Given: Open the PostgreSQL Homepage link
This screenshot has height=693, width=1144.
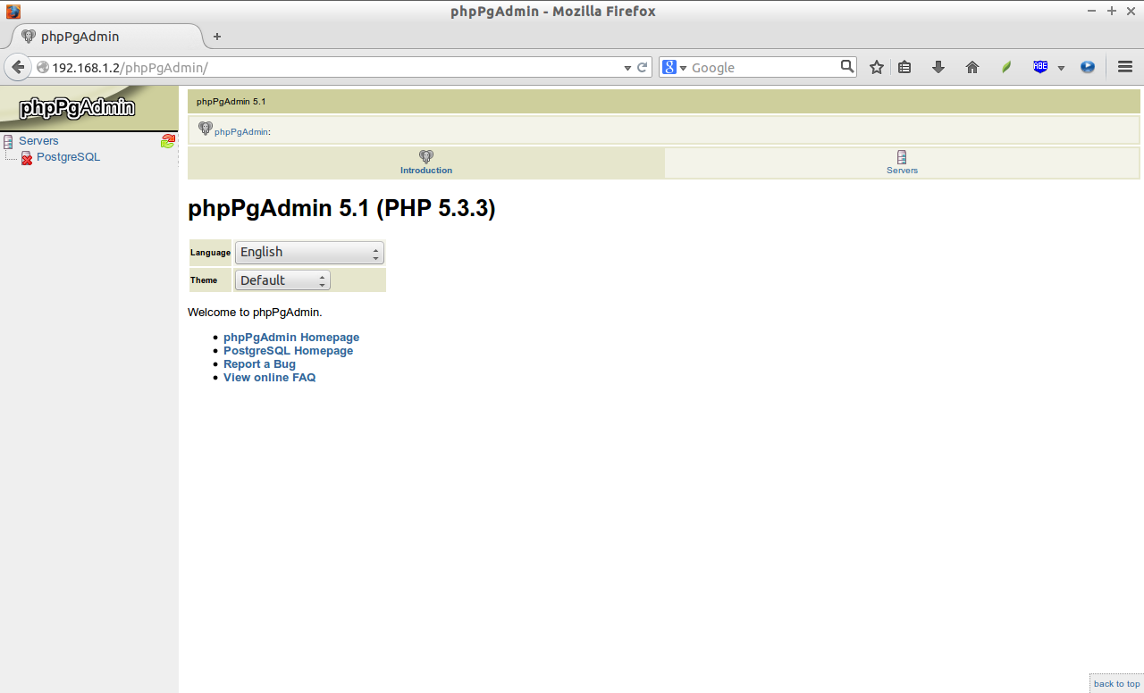Looking at the screenshot, I should 288,351.
